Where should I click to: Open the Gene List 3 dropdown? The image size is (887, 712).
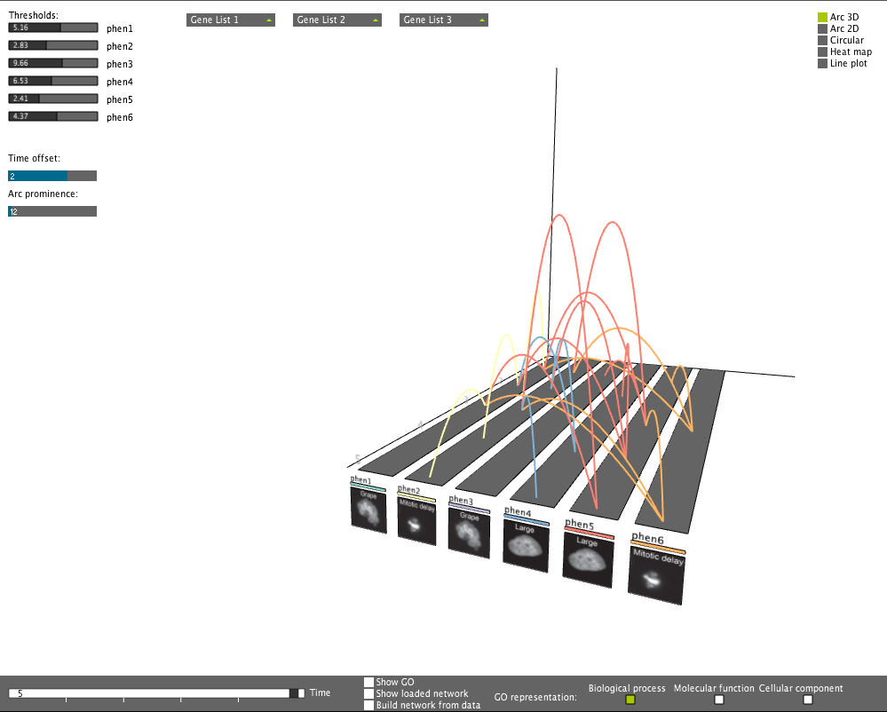point(443,20)
